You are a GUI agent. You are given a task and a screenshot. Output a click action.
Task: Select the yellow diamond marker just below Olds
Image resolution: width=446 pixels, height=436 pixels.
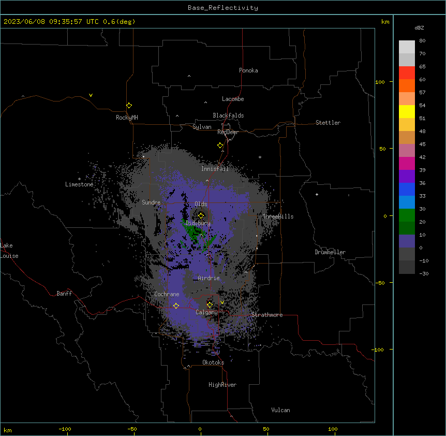[x=201, y=215]
